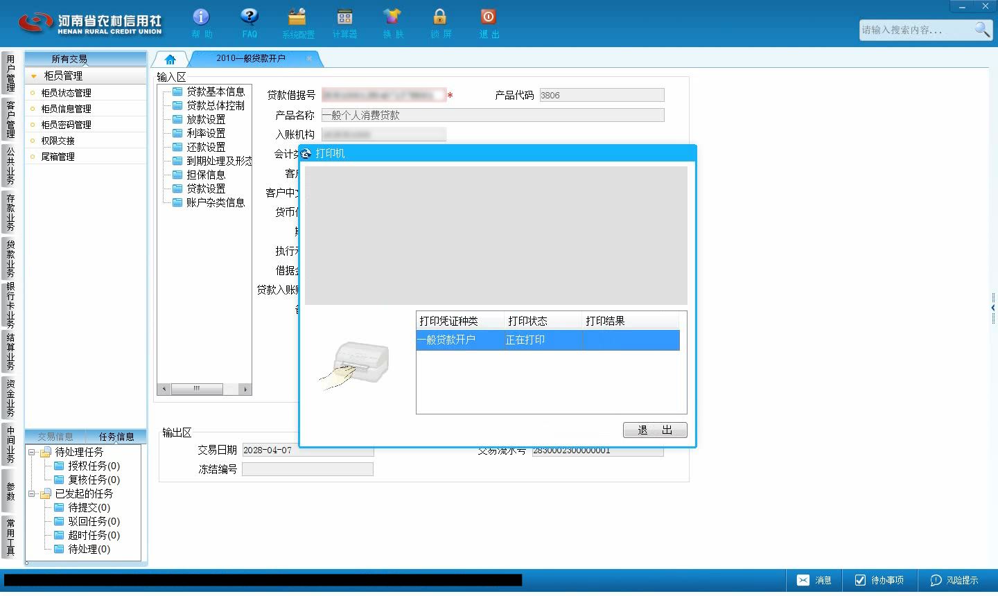998x596 pixels.
Task: Collapse the 柜员管理 section arrow
Action: coord(33,76)
